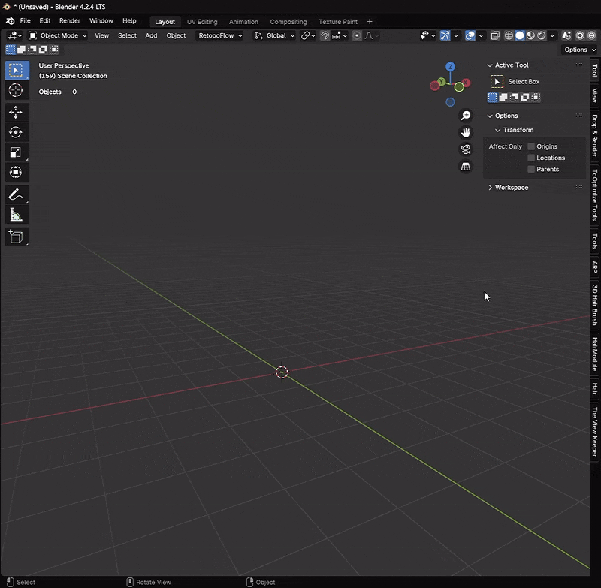Toggle Proportional Editing in header

tap(356, 35)
